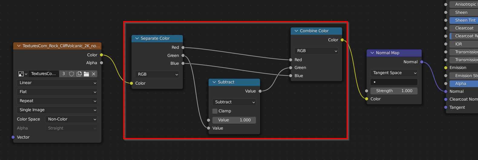
Task: Click the bottom Value input socket on the Subtract node
Action: [x=209, y=128]
